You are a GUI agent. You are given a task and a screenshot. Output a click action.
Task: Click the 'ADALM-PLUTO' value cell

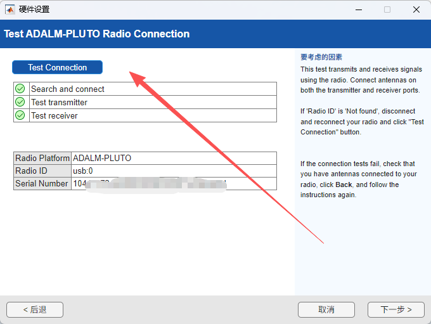174,158
